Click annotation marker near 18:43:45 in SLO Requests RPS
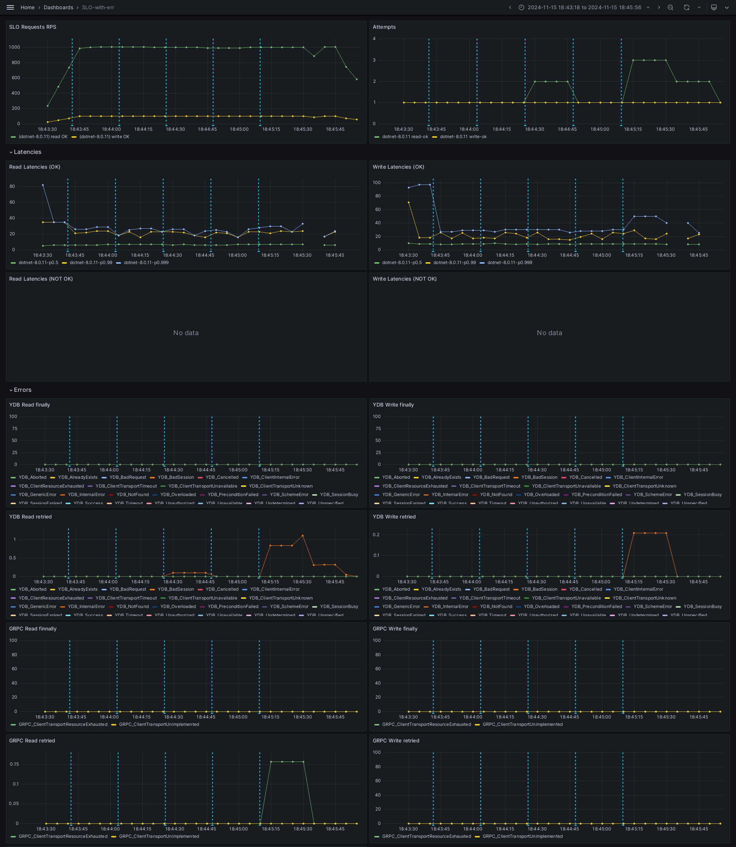This screenshot has height=847, width=736. (72, 124)
